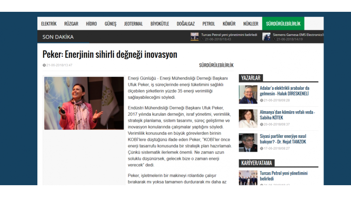Click the main article photo of Ufuk Peker
This screenshot has width=351, height=197.
click(84, 103)
